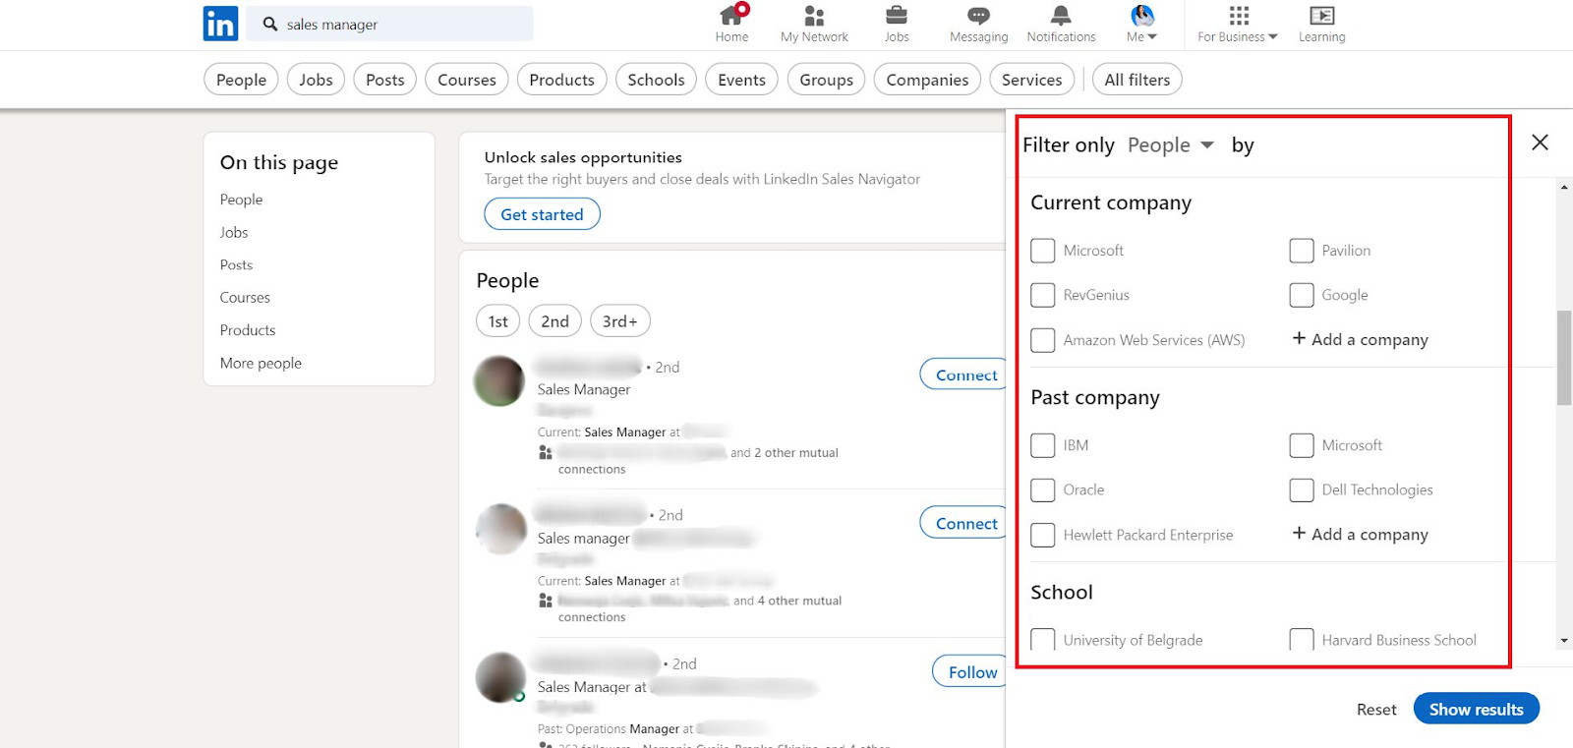Tick the Dell Technologies checkbox
The image size is (1573, 748).
(x=1302, y=489)
